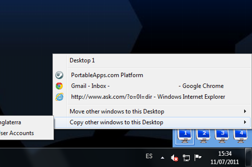Select the nglaterra submenu item
The height and width of the screenshot is (167, 252).
(x=26, y=122)
